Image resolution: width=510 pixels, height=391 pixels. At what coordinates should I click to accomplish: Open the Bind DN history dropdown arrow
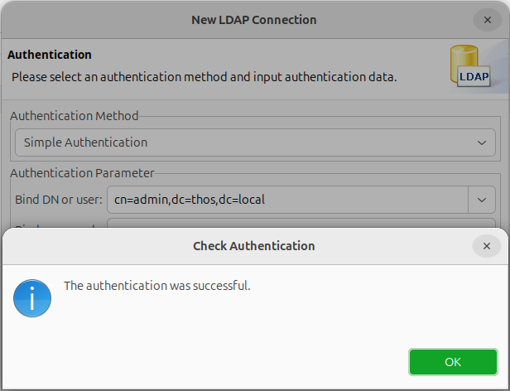[482, 200]
